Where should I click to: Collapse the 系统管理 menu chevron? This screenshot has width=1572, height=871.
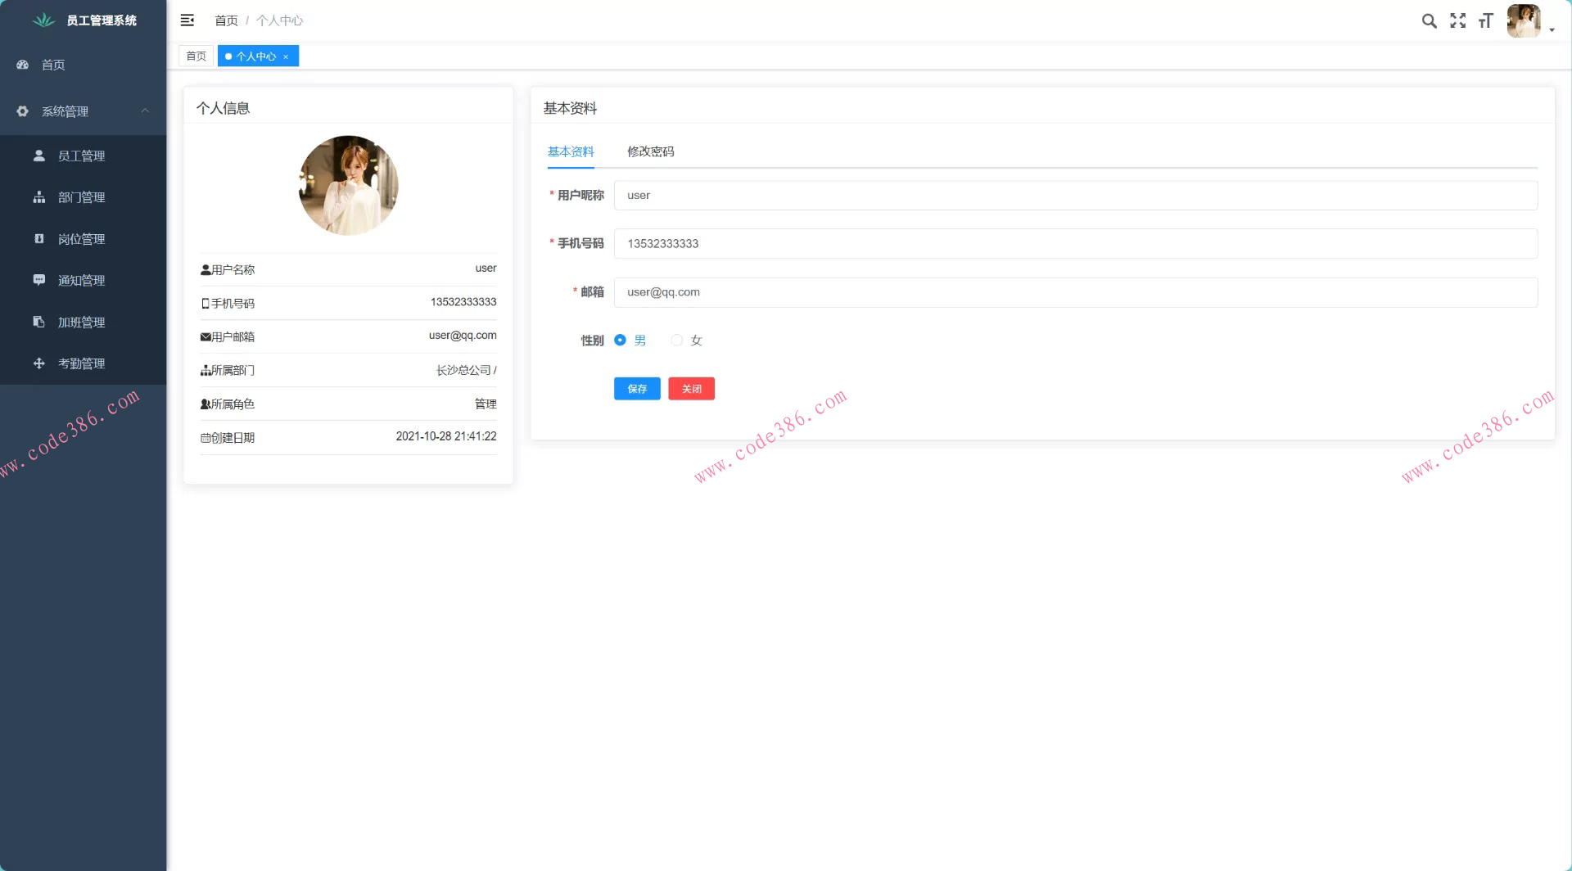click(145, 111)
